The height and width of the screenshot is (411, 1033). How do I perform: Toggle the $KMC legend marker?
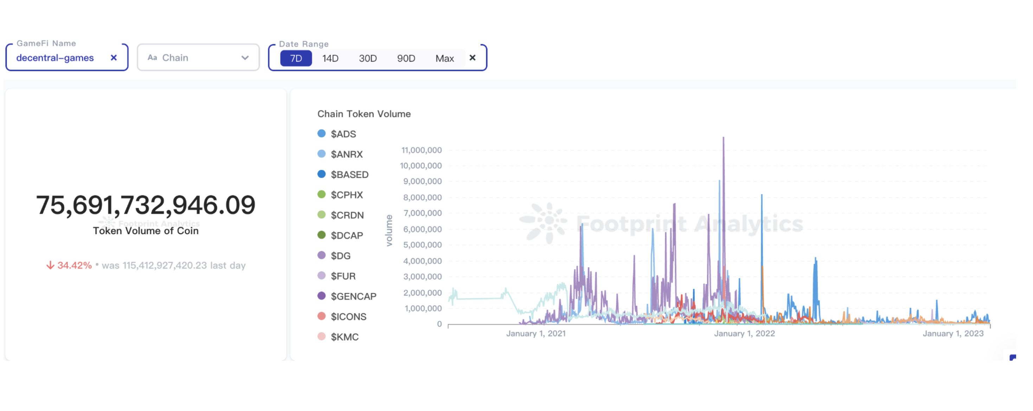(322, 337)
